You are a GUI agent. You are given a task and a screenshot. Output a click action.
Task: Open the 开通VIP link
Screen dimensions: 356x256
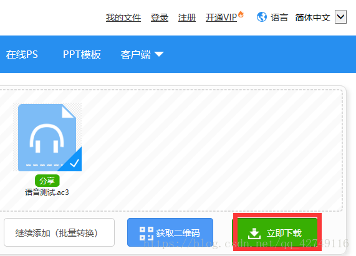[x=221, y=17]
